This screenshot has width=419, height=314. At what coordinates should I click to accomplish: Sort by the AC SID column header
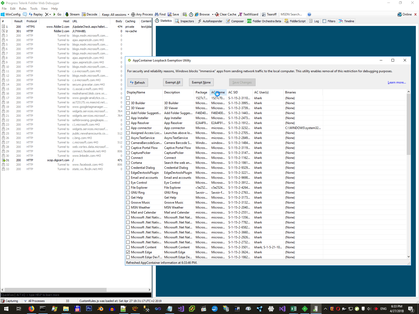240,92
